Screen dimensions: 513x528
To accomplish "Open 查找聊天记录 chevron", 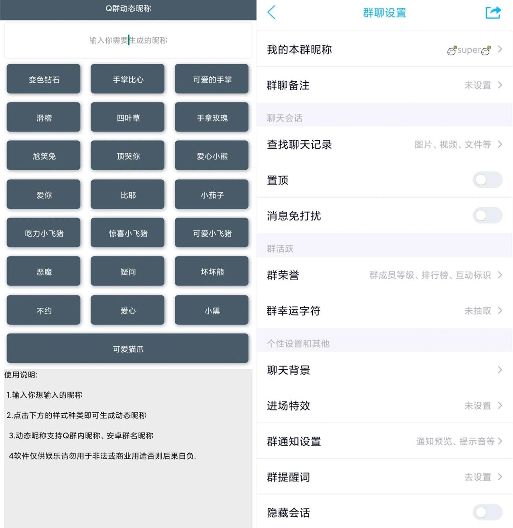I will (x=500, y=144).
